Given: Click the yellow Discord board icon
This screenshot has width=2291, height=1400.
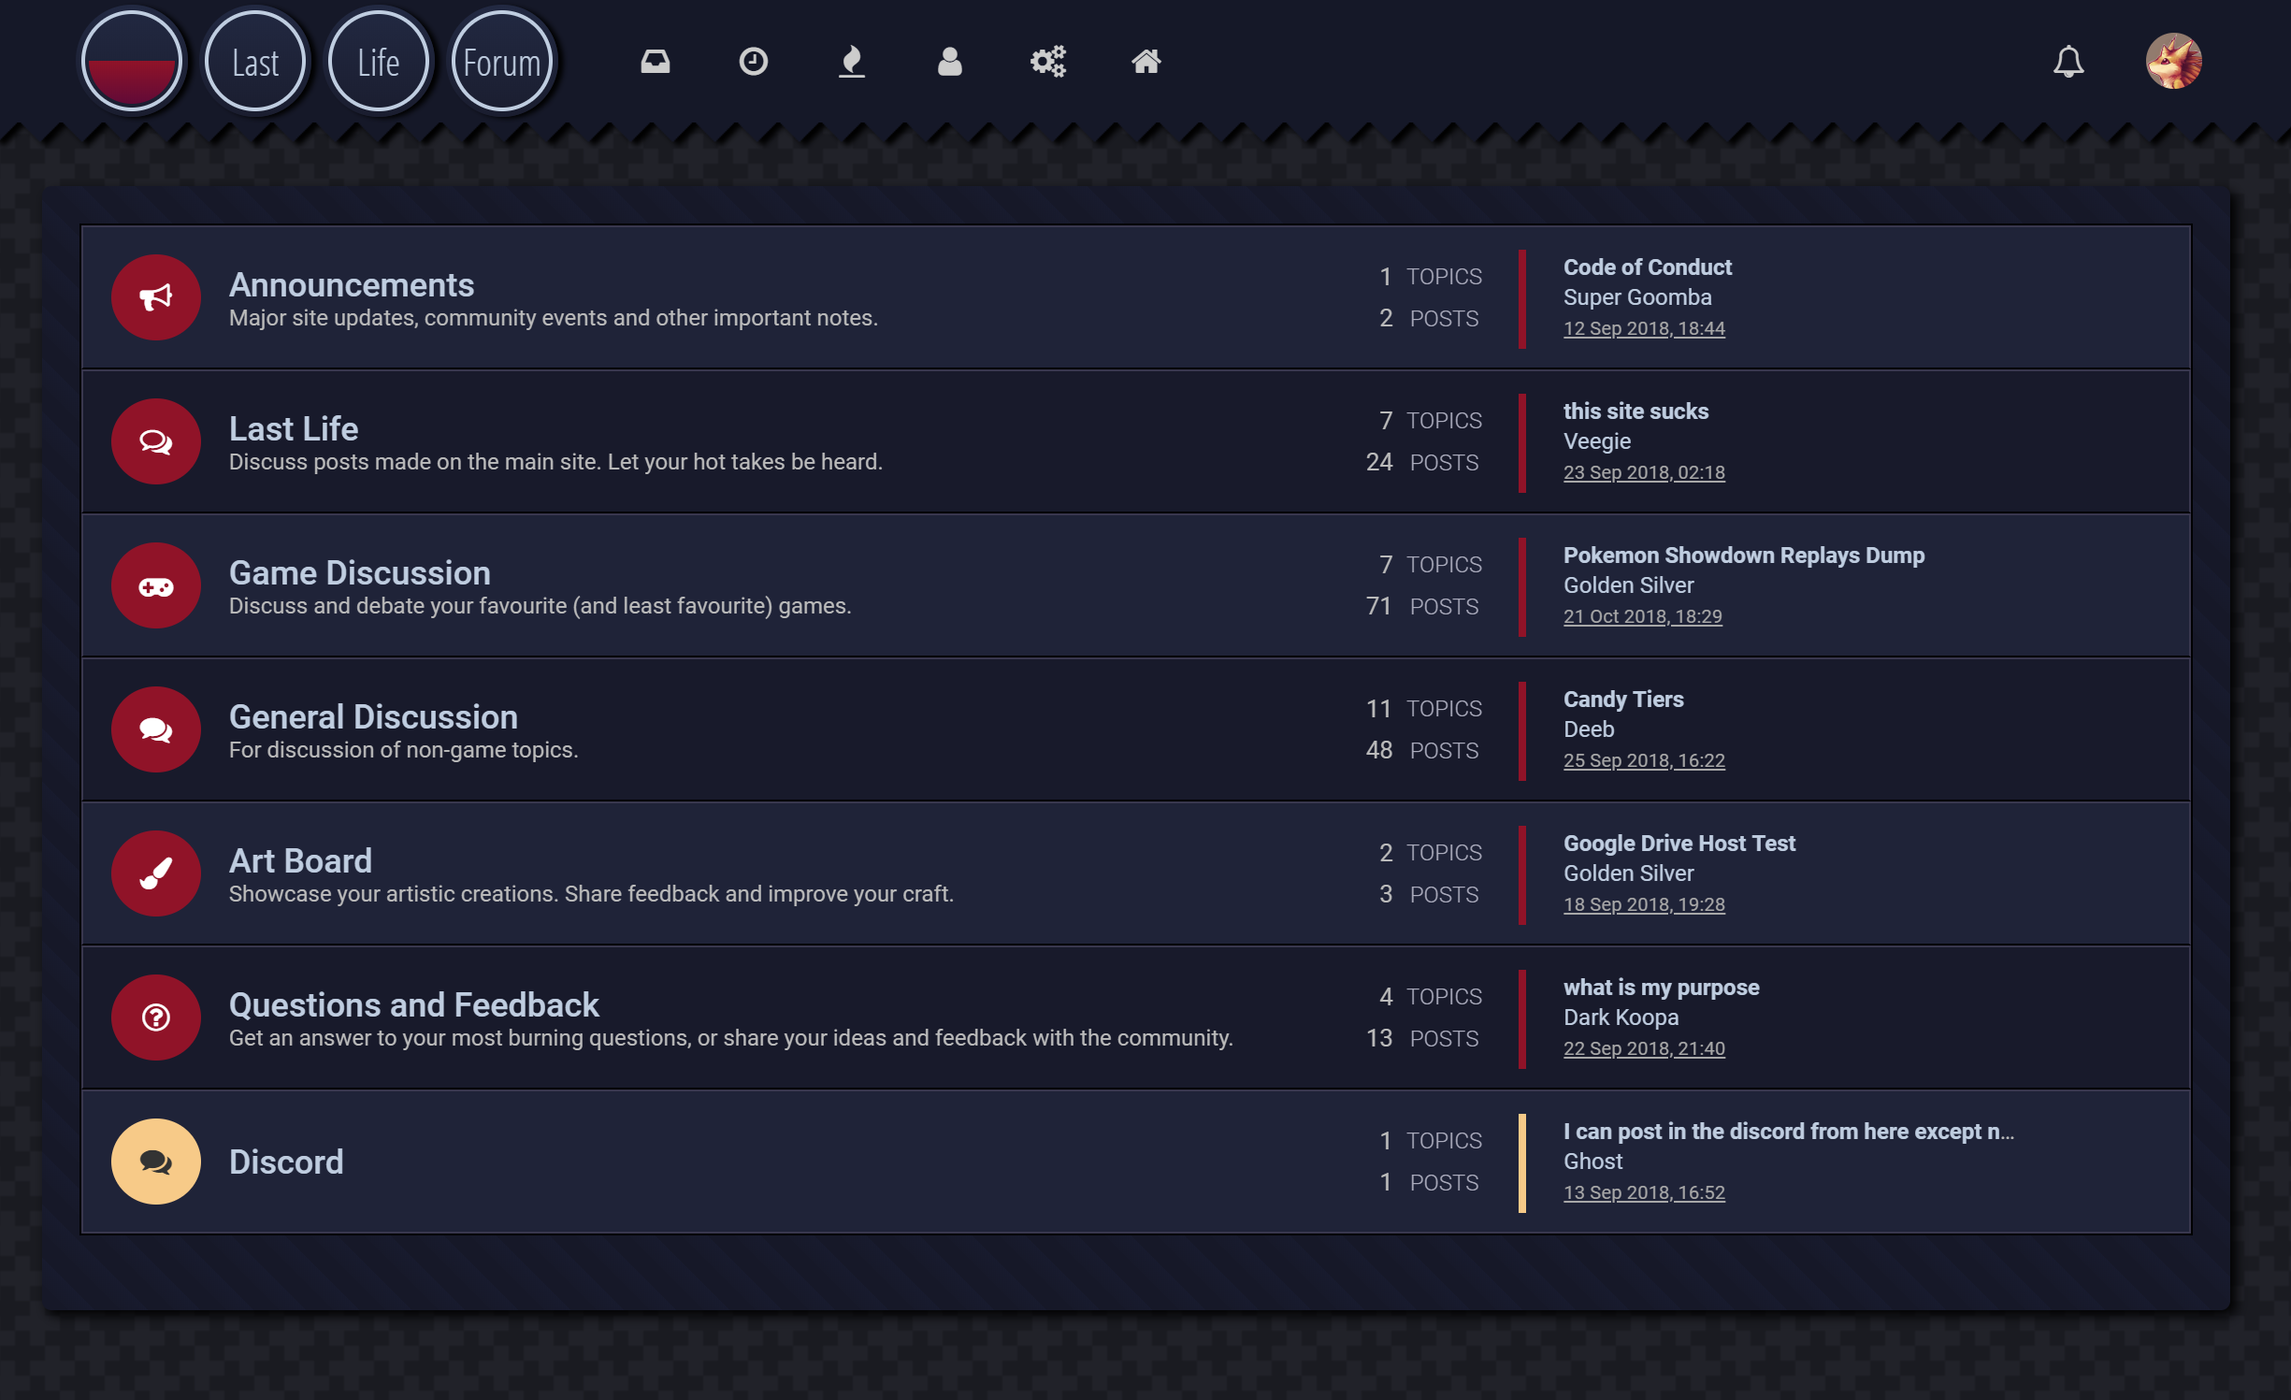Looking at the screenshot, I should click(x=156, y=1162).
